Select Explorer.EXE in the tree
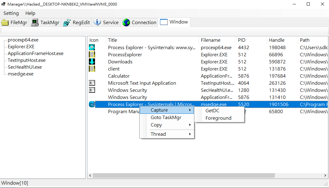Screen dimensions: 329x188 pos(21,46)
